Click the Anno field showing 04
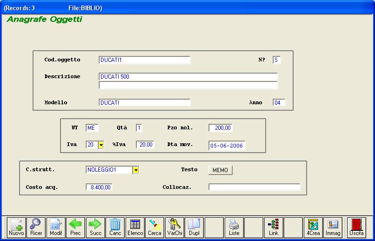 pyautogui.click(x=279, y=103)
